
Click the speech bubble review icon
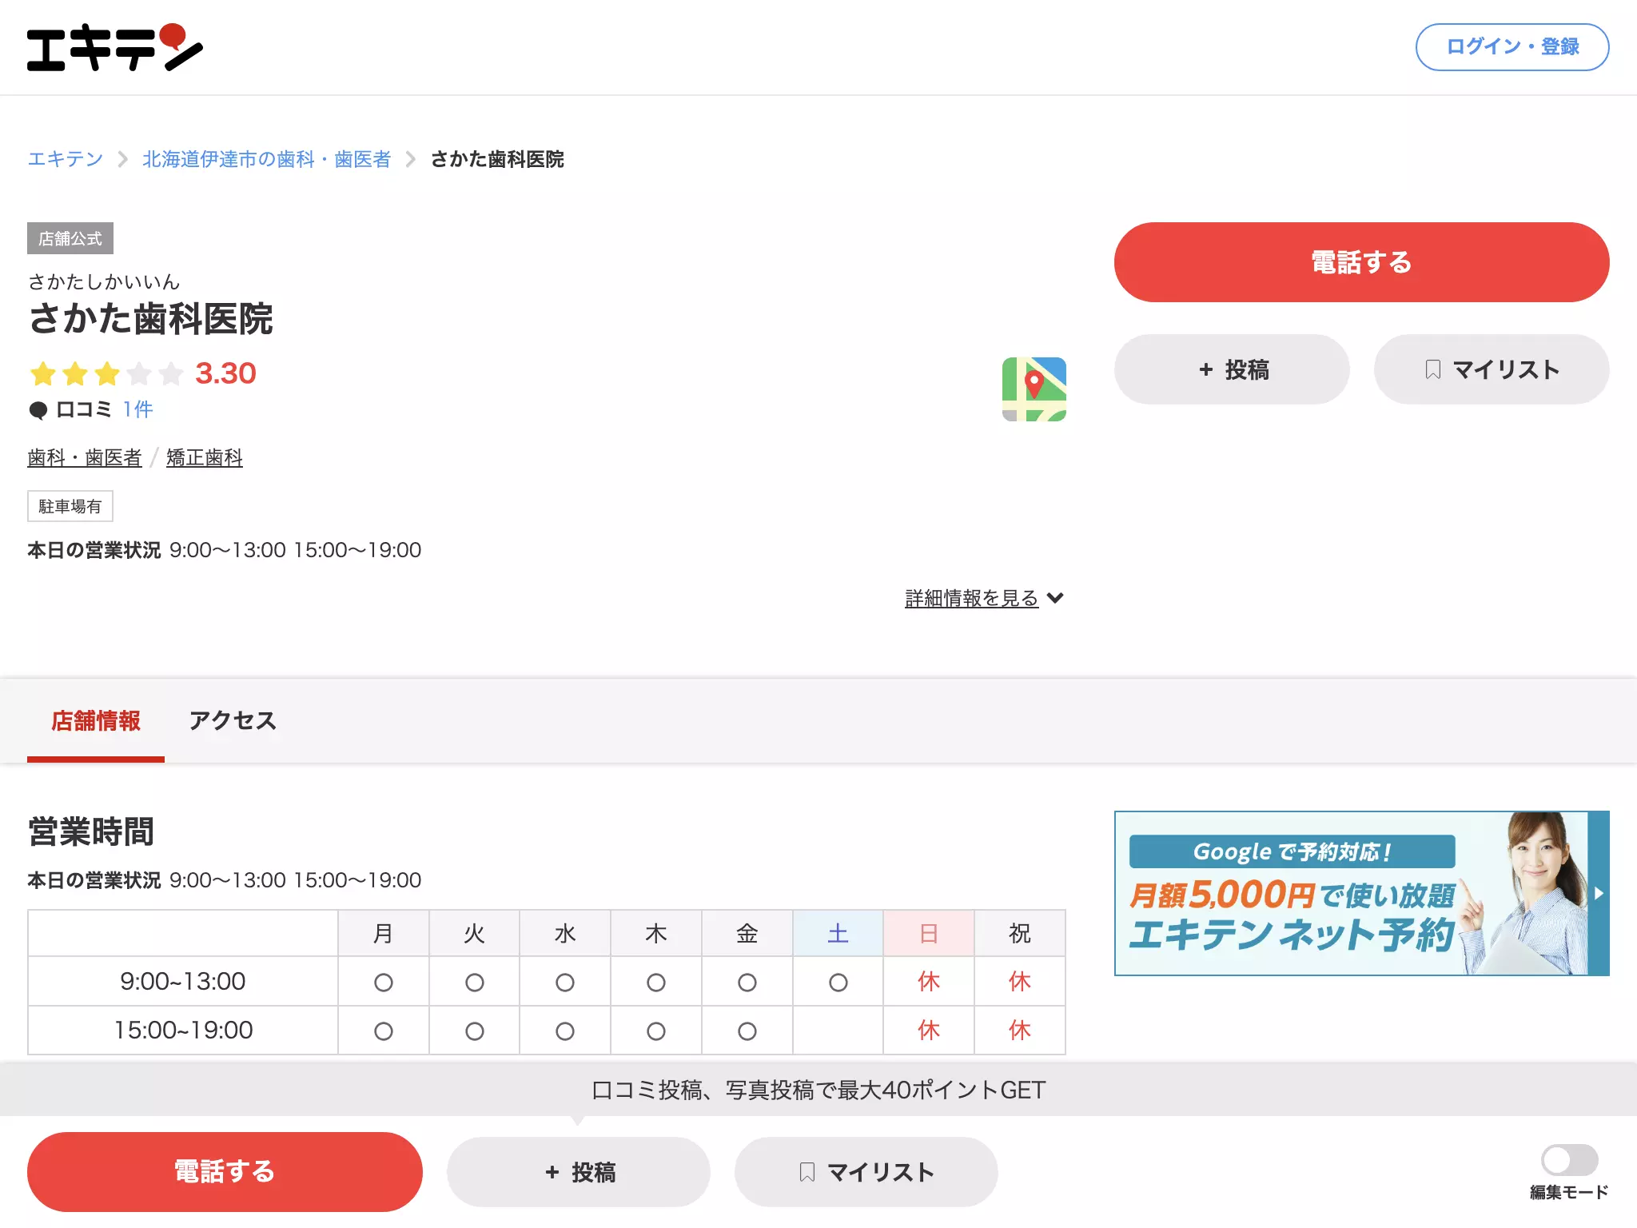pos(38,410)
